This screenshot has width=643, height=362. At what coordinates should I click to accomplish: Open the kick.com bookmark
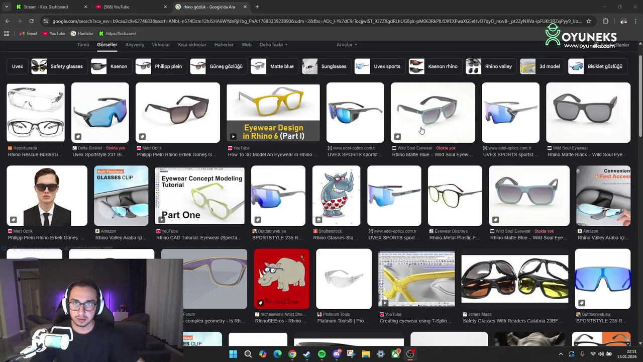(118, 33)
